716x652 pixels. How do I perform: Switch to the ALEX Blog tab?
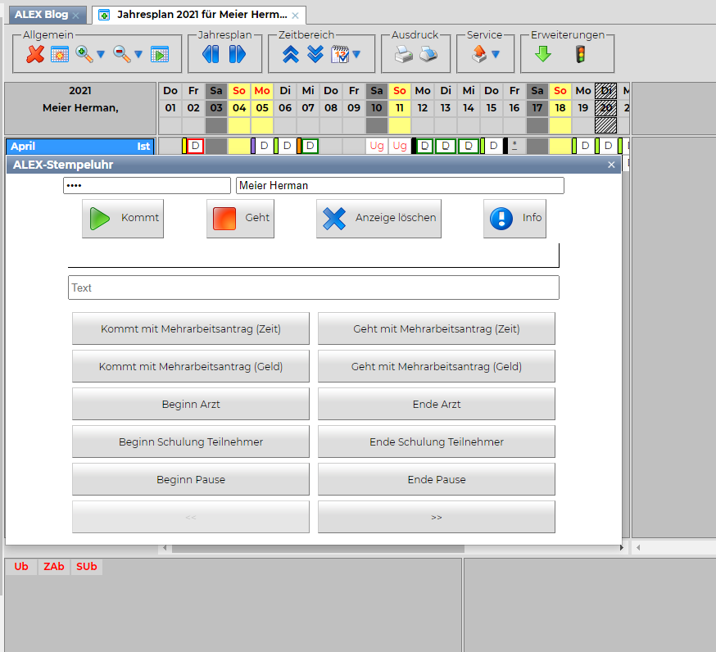(x=41, y=15)
